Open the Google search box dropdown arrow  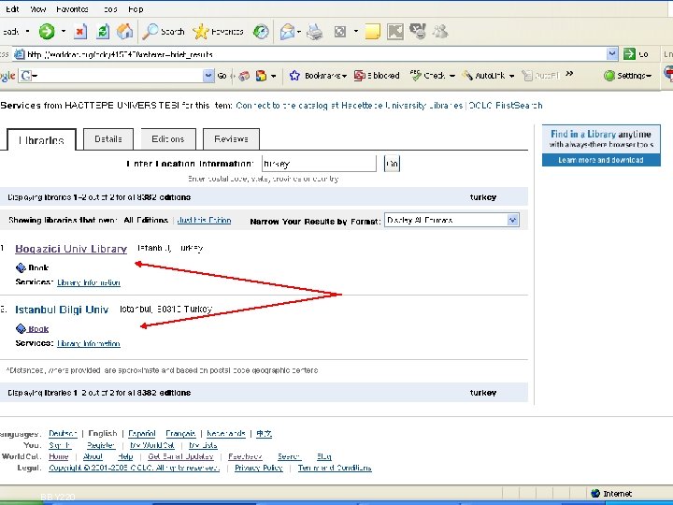tap(208, 76)
